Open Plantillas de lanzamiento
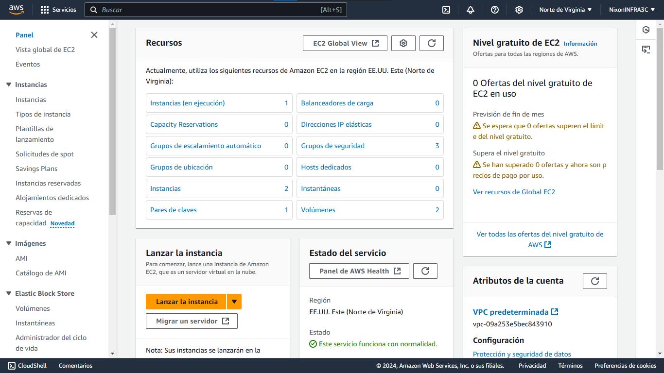 35,134
